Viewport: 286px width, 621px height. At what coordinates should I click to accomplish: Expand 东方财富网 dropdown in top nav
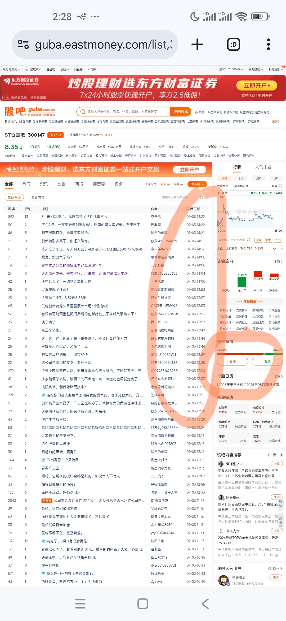[12, 69]
